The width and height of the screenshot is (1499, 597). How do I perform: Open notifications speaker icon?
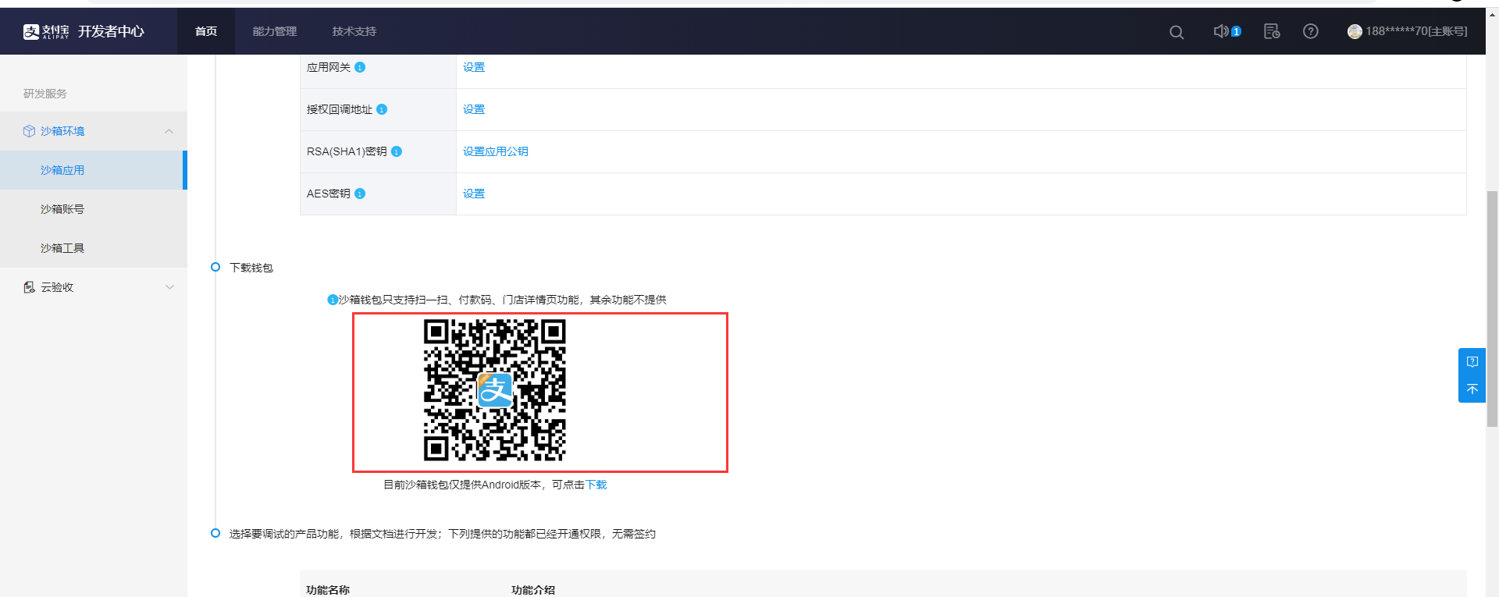pyautogui.click(x=1221, y=31)
